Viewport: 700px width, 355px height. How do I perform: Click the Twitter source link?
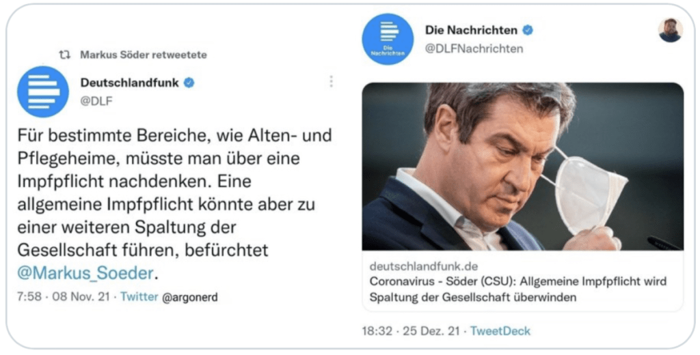(139, 296)
